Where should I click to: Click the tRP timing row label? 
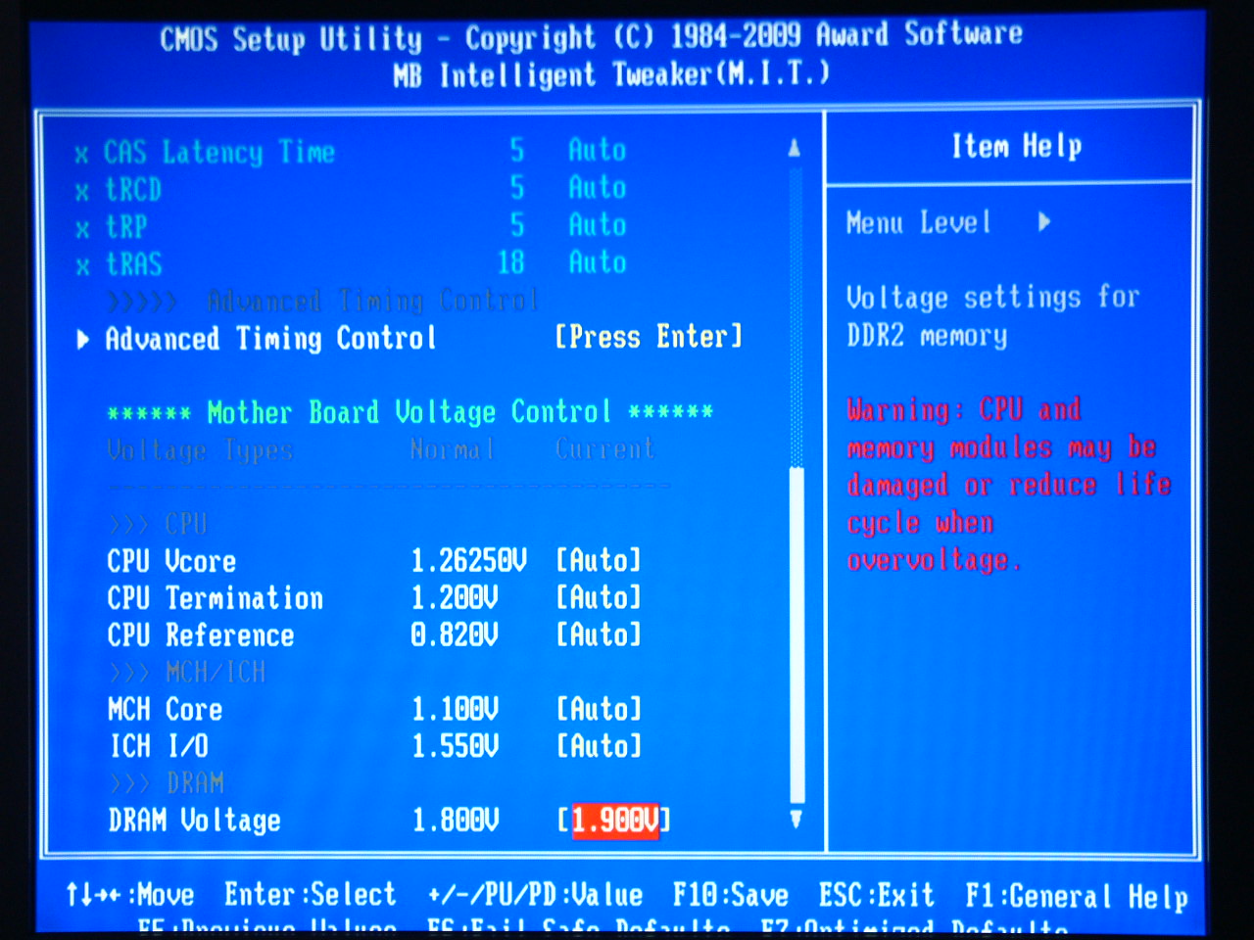pyautogui.click(x=126, y=226)
